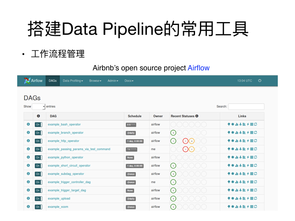The image size is (295, 221).
Task: Click info icon beside example_bash_operator row
Action: (28, 124)
